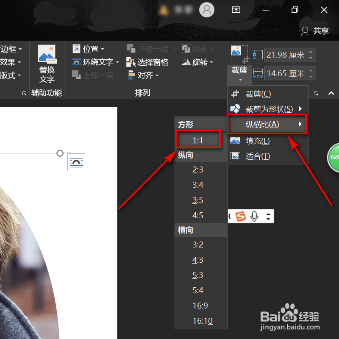Click the Fill item landscape icon

235,141
